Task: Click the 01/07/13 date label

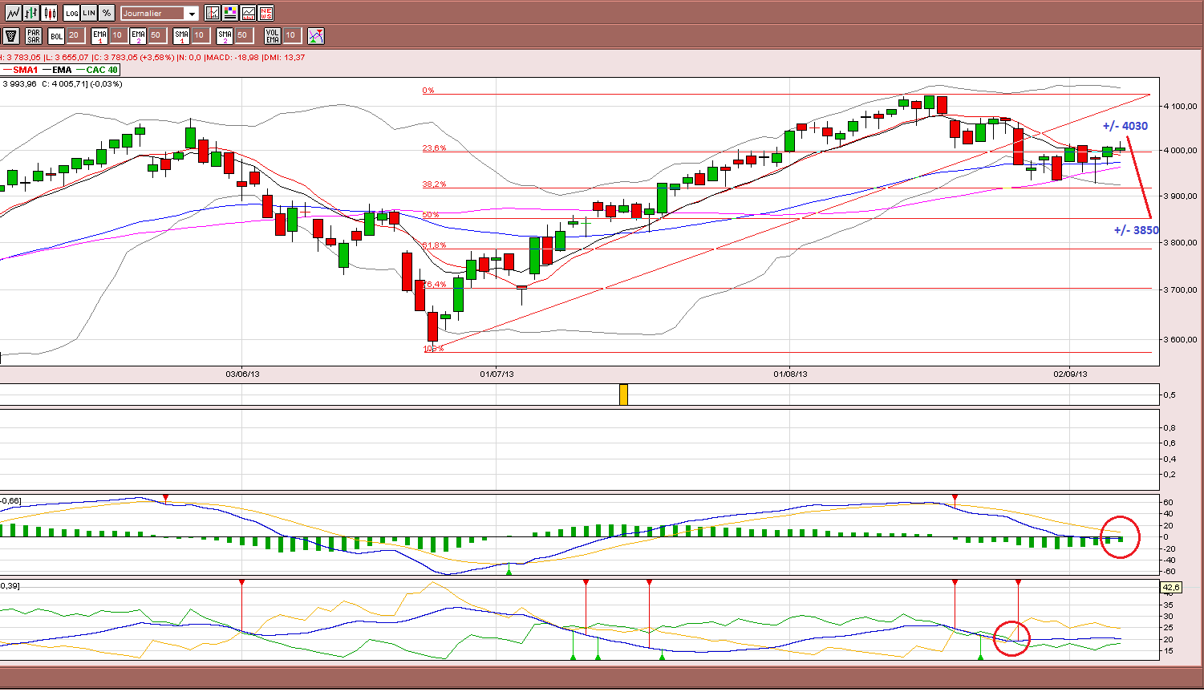Action: (x=497, y=374)
